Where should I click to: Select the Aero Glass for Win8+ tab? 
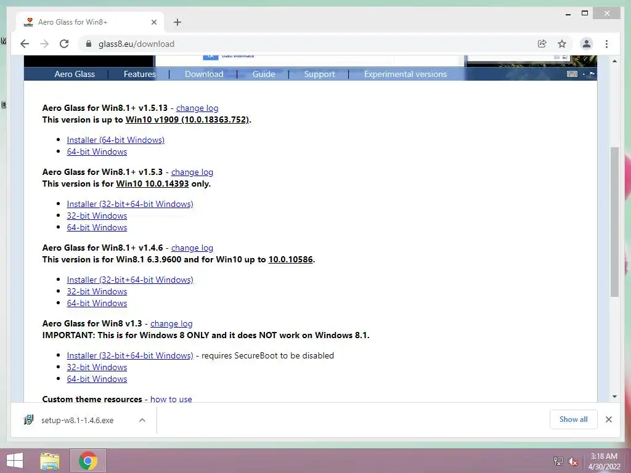[90, 22]
